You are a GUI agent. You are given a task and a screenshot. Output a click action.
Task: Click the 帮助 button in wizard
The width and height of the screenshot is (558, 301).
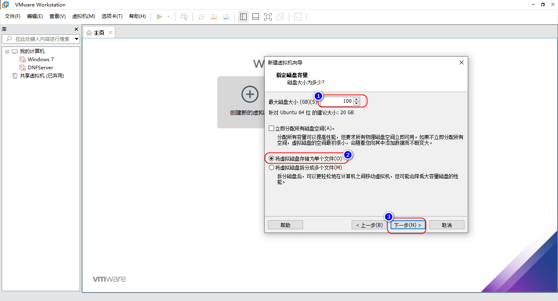tap(286, 225)
